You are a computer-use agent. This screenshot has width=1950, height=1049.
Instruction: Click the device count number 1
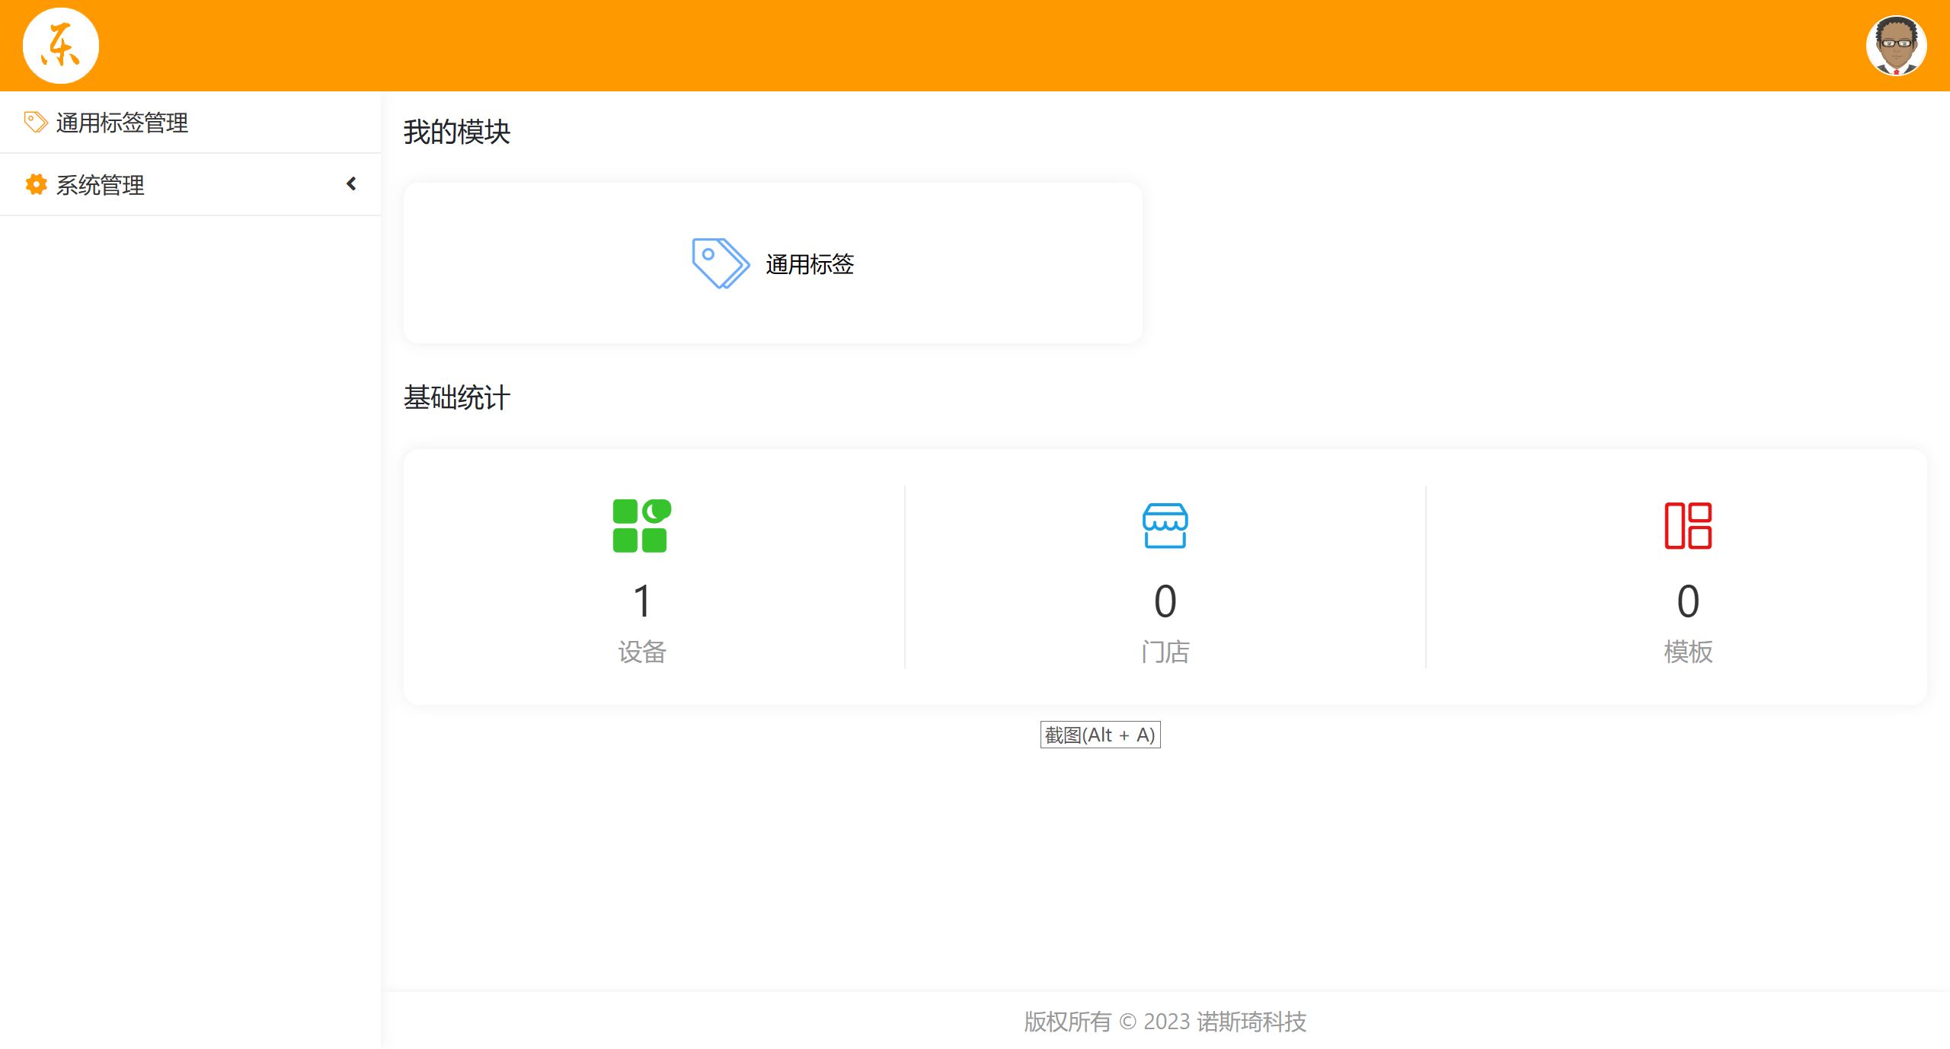[641, 600]
